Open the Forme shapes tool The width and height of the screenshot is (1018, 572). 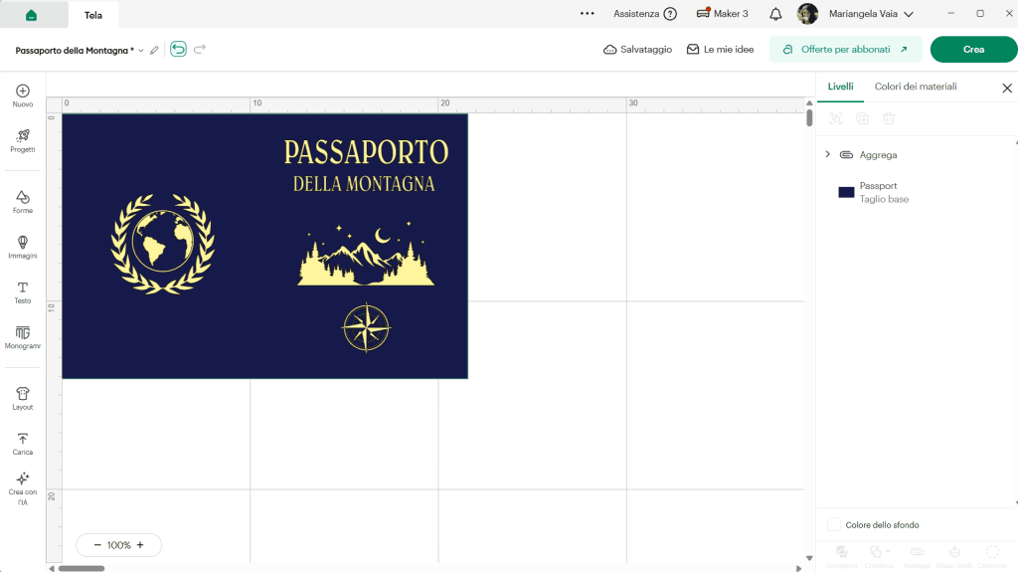click(x=23, y=202)
